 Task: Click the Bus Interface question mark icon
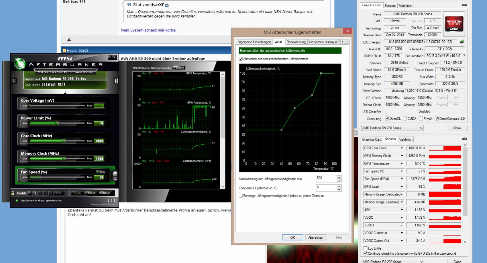pos(464,56)
